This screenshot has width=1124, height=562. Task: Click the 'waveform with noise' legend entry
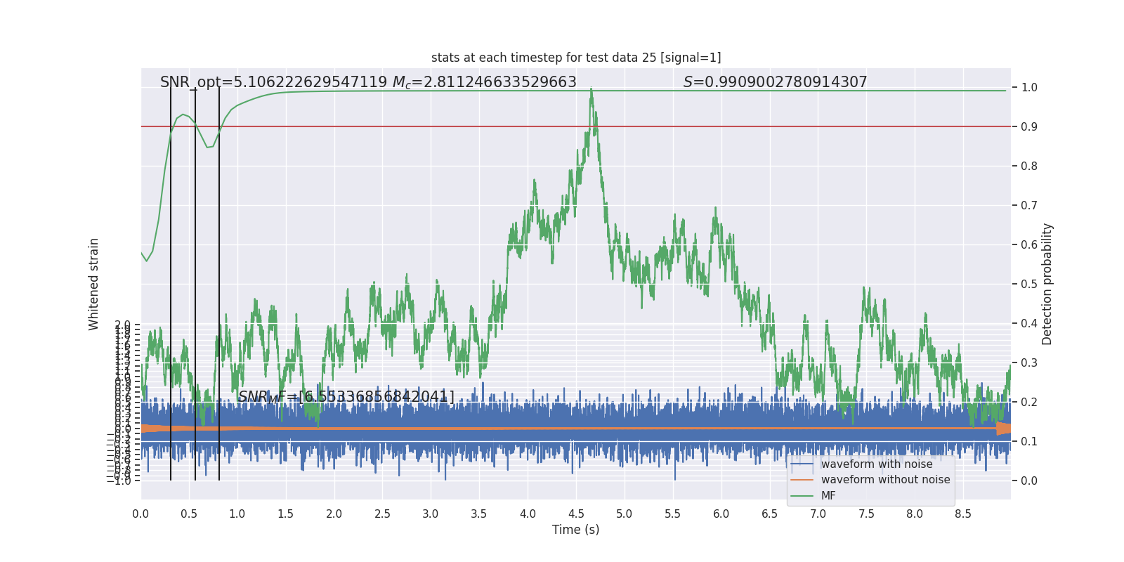click(x=877, y=464)
